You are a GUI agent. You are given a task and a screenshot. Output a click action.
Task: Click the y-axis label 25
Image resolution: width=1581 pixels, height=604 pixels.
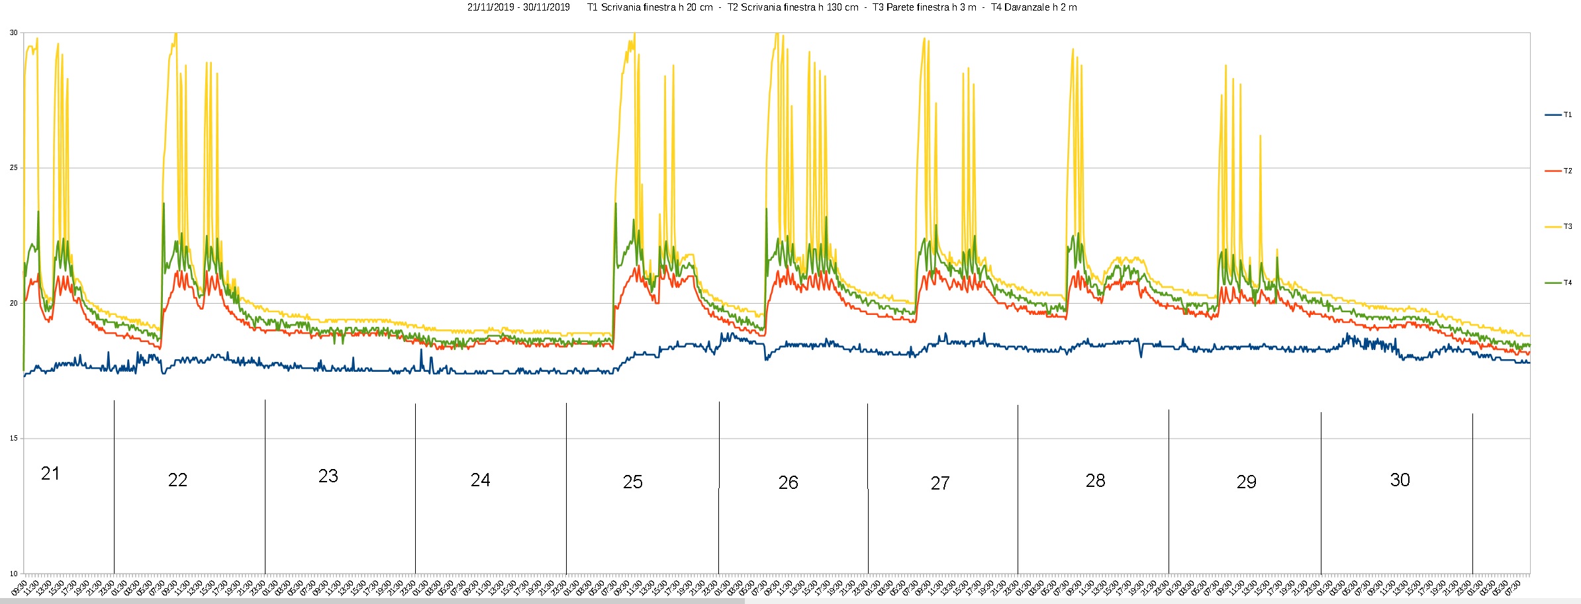click(x=13, y=168)
